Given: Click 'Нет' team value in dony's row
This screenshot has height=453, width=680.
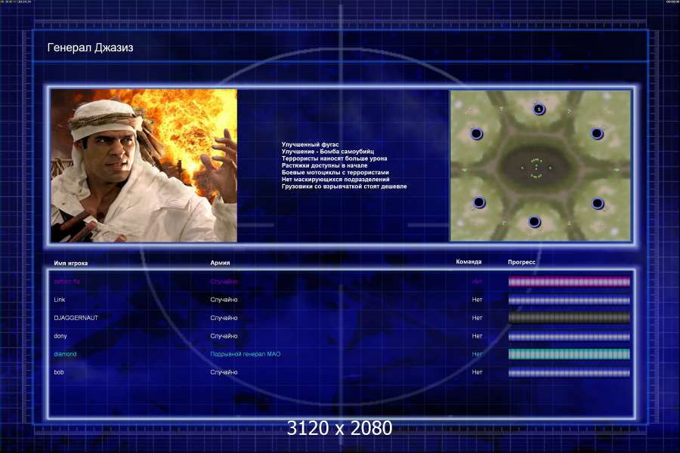Looking at the screenshot, I should pyautogui.click(x=477, y=336).
